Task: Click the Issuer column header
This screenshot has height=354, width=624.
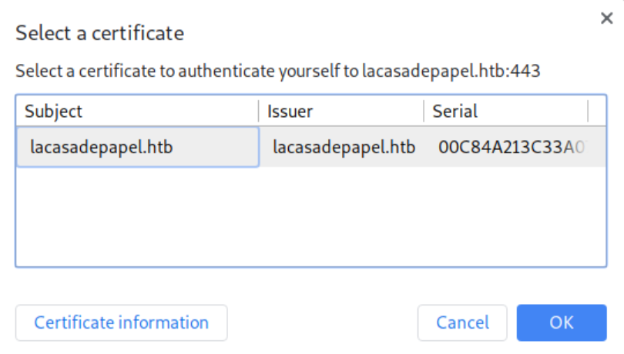Action: (x=290, y=111)
